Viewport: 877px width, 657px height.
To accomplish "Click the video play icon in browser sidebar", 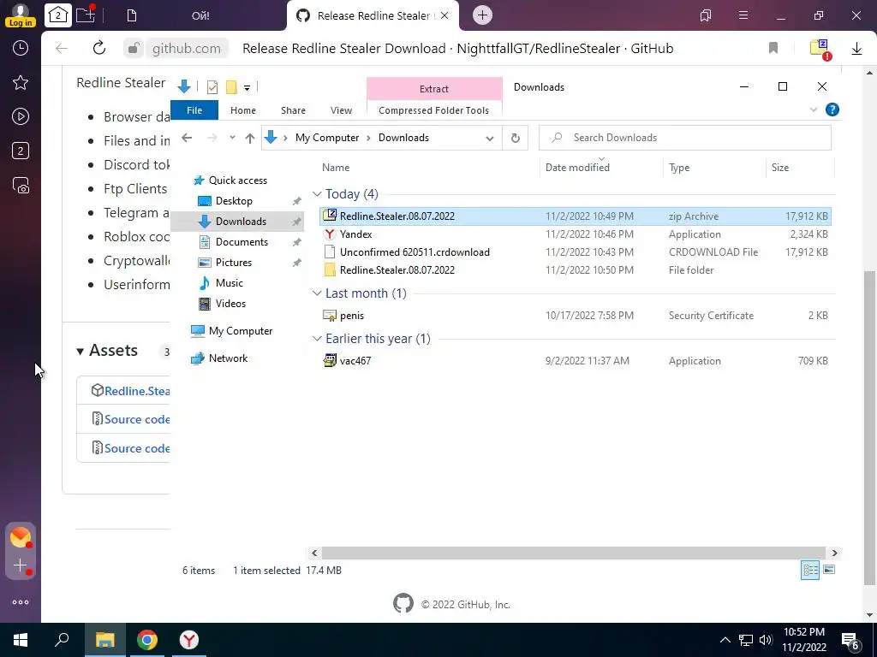I will (21, 116).
